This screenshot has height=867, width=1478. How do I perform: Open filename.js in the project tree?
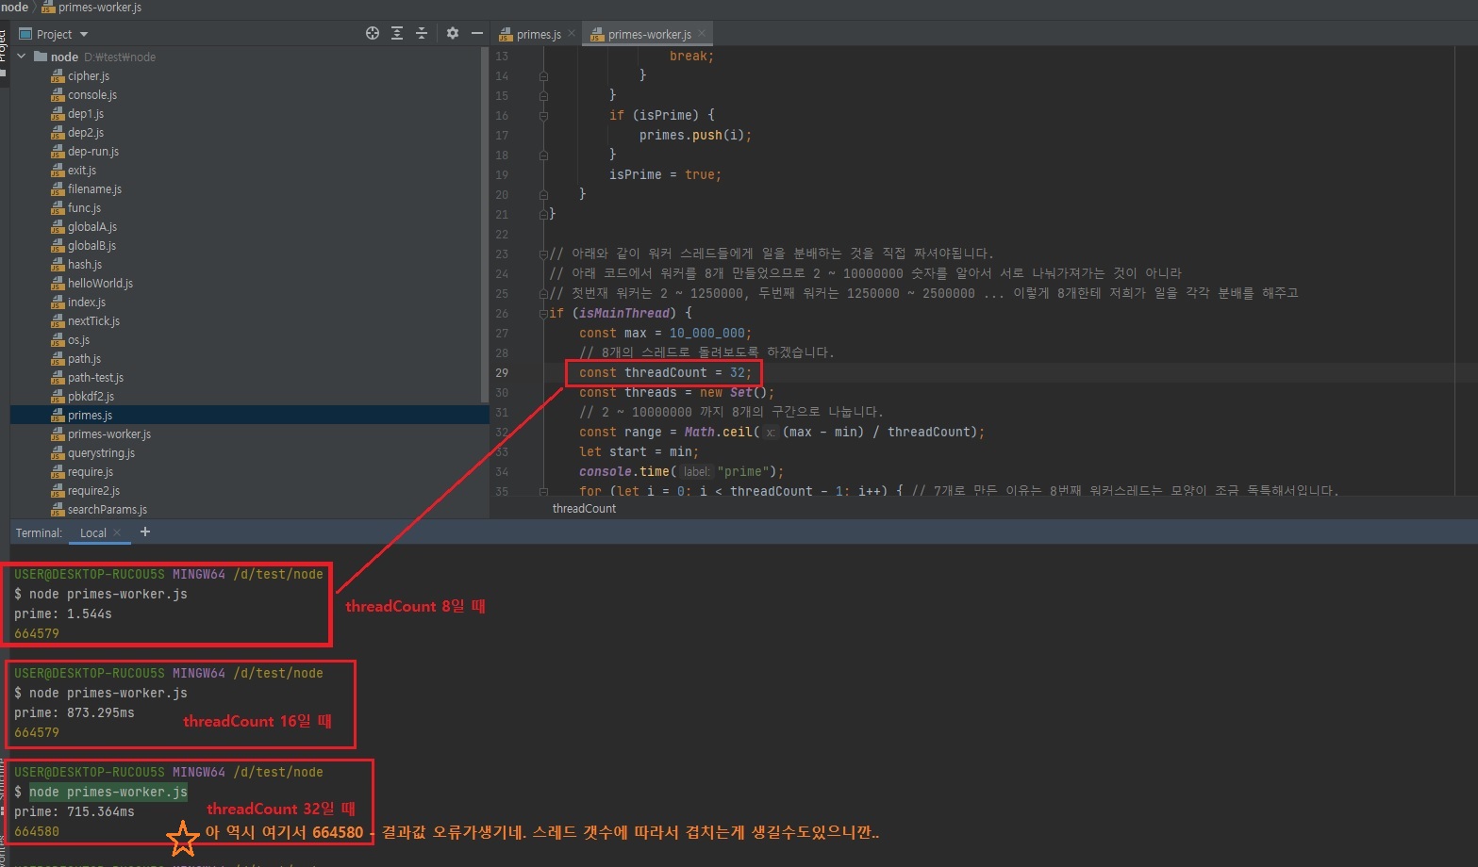pyautogui.click(x=94, y=188)
